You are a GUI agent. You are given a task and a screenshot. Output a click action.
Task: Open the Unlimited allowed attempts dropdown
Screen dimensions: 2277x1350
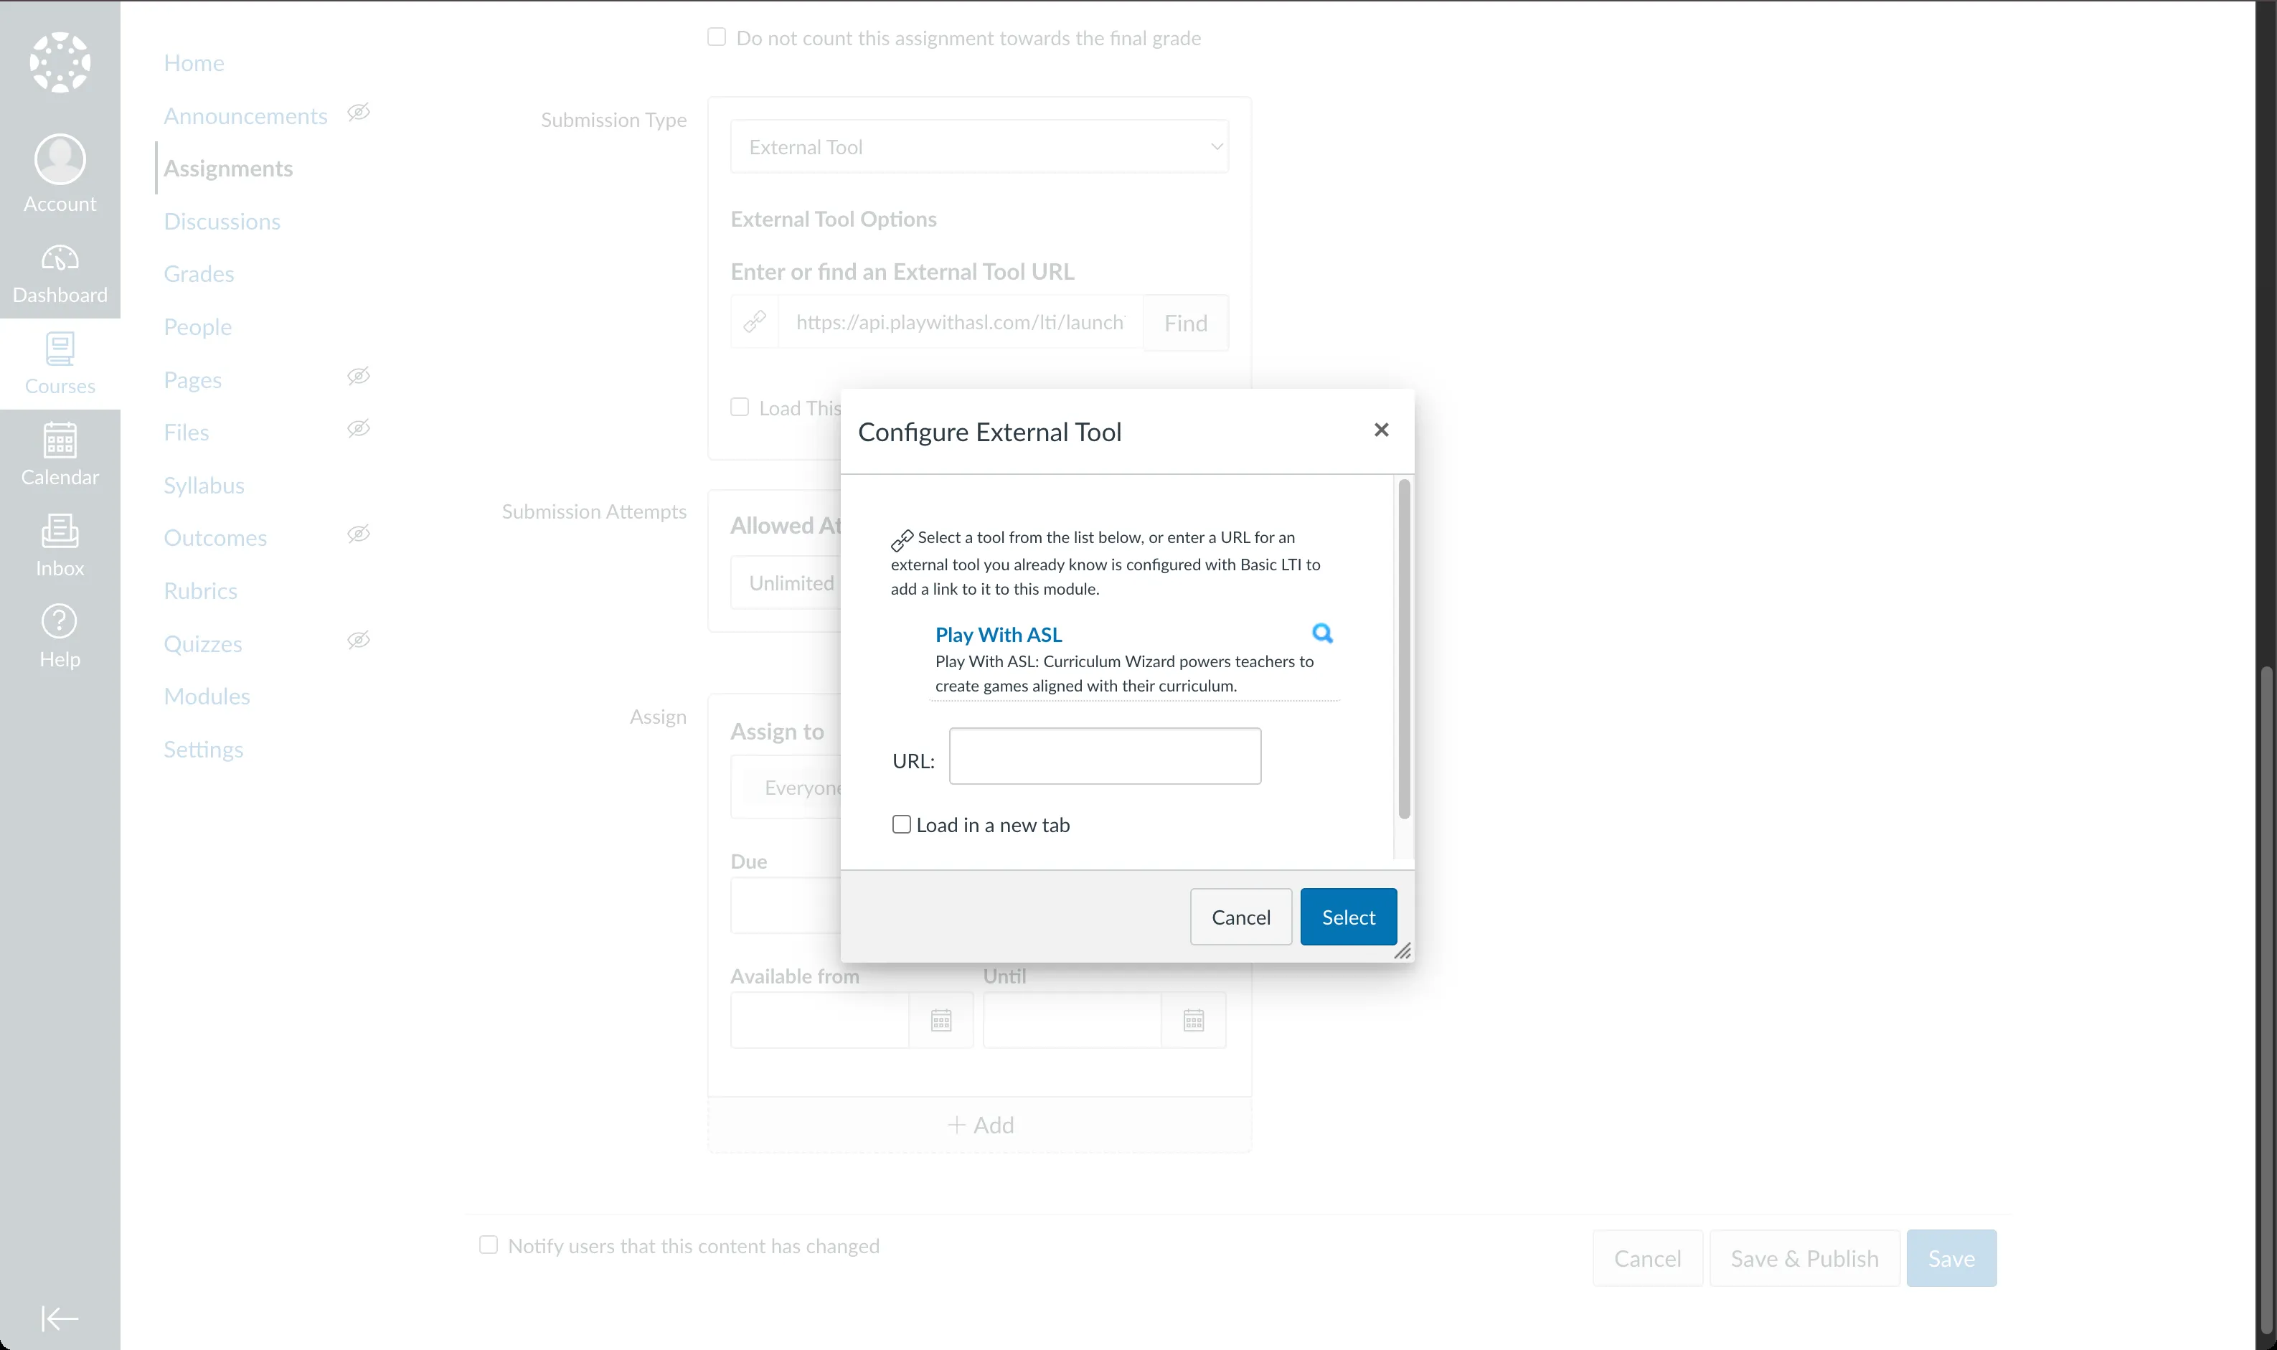(x=786, y=582)
